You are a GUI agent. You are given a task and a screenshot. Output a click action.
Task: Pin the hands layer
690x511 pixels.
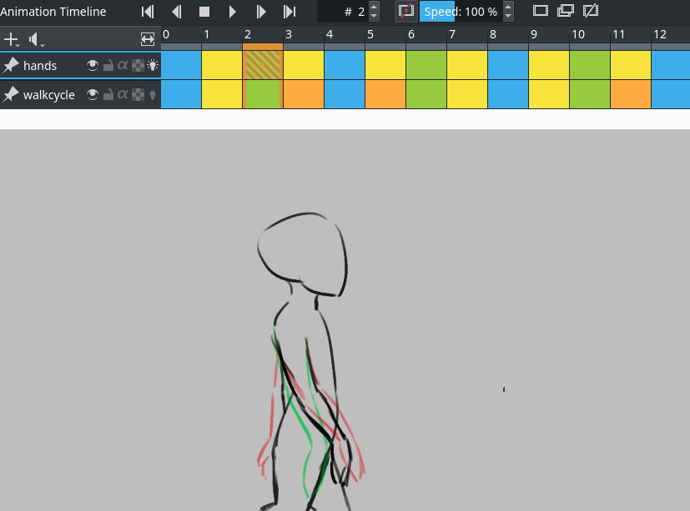(11, 66)
